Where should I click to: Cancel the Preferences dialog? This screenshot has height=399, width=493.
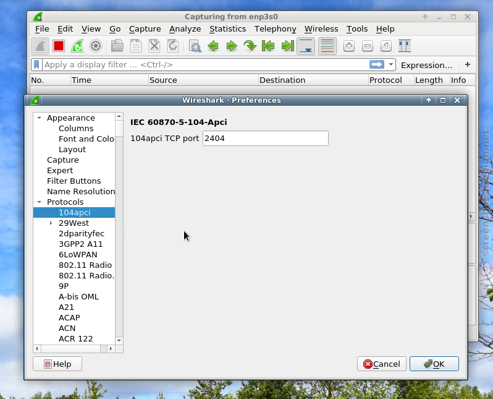click(381, 364)
